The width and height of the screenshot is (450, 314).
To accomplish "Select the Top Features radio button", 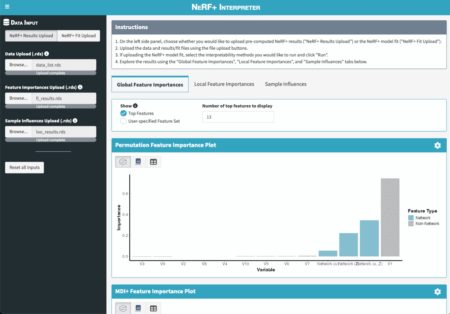I will (123, 113).
